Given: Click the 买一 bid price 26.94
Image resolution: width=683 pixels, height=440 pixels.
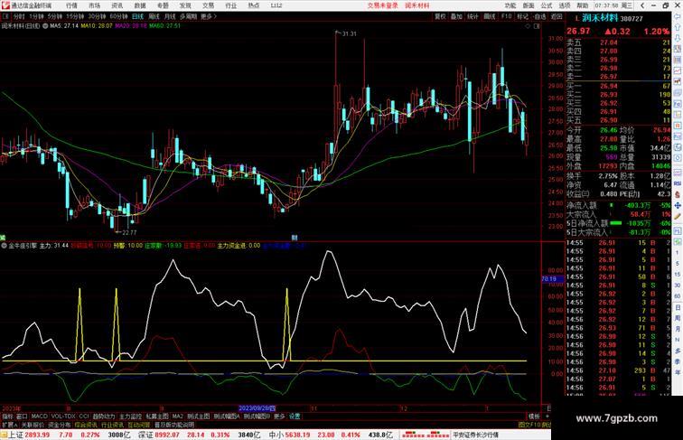Looking at the screenshot, I should click(x=609, y=86).
